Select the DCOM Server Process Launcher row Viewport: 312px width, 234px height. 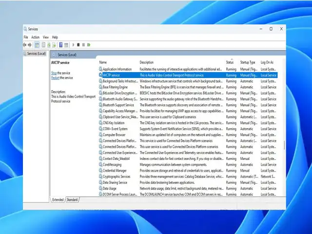pos(188,194)
